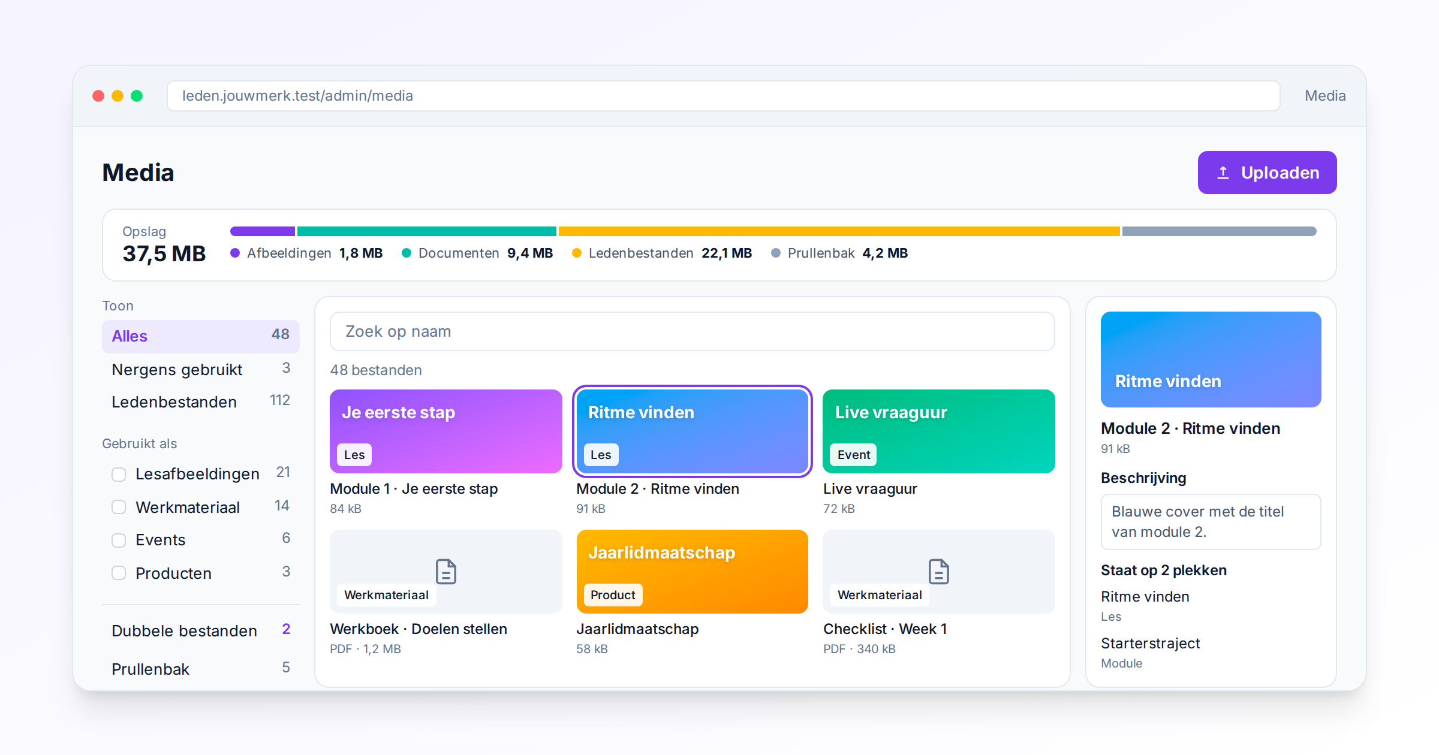
Task: Click 'Staat op 2 plekken' heading
Action: click(1163, 570)
